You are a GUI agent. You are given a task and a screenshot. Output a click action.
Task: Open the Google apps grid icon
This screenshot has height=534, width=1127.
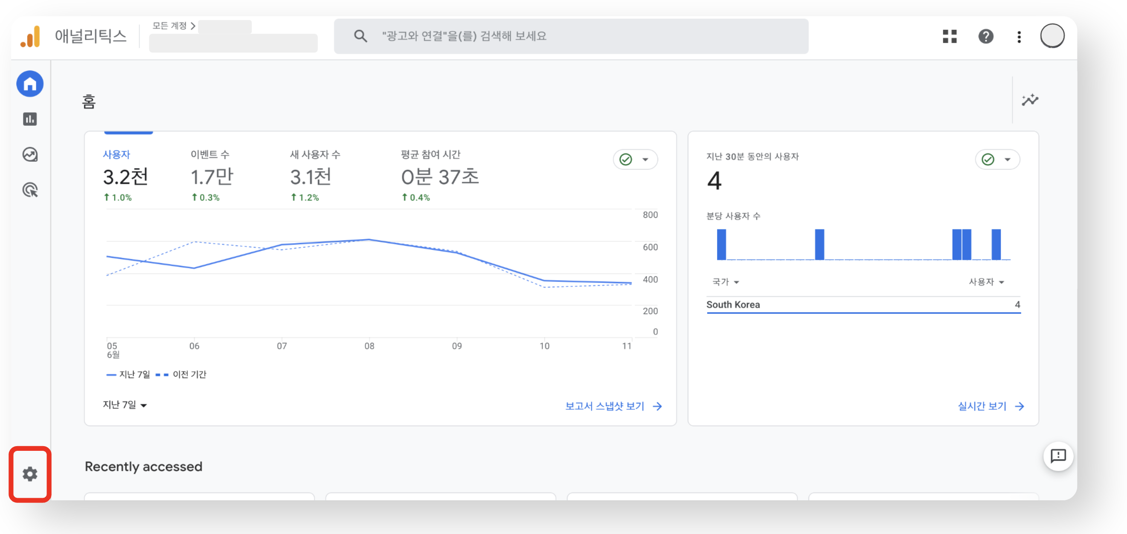click(x=950, y=36)
